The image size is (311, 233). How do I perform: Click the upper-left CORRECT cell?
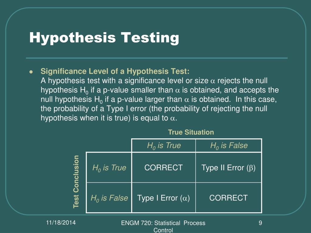point(163,167)
